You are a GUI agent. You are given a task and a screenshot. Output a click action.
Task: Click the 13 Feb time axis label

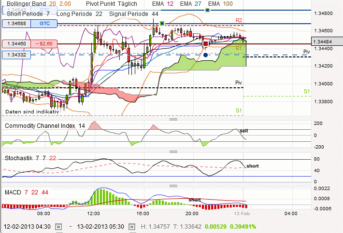click(242, 213)
